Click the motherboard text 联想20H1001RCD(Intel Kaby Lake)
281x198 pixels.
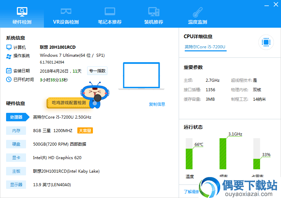[x=66, y=171]
